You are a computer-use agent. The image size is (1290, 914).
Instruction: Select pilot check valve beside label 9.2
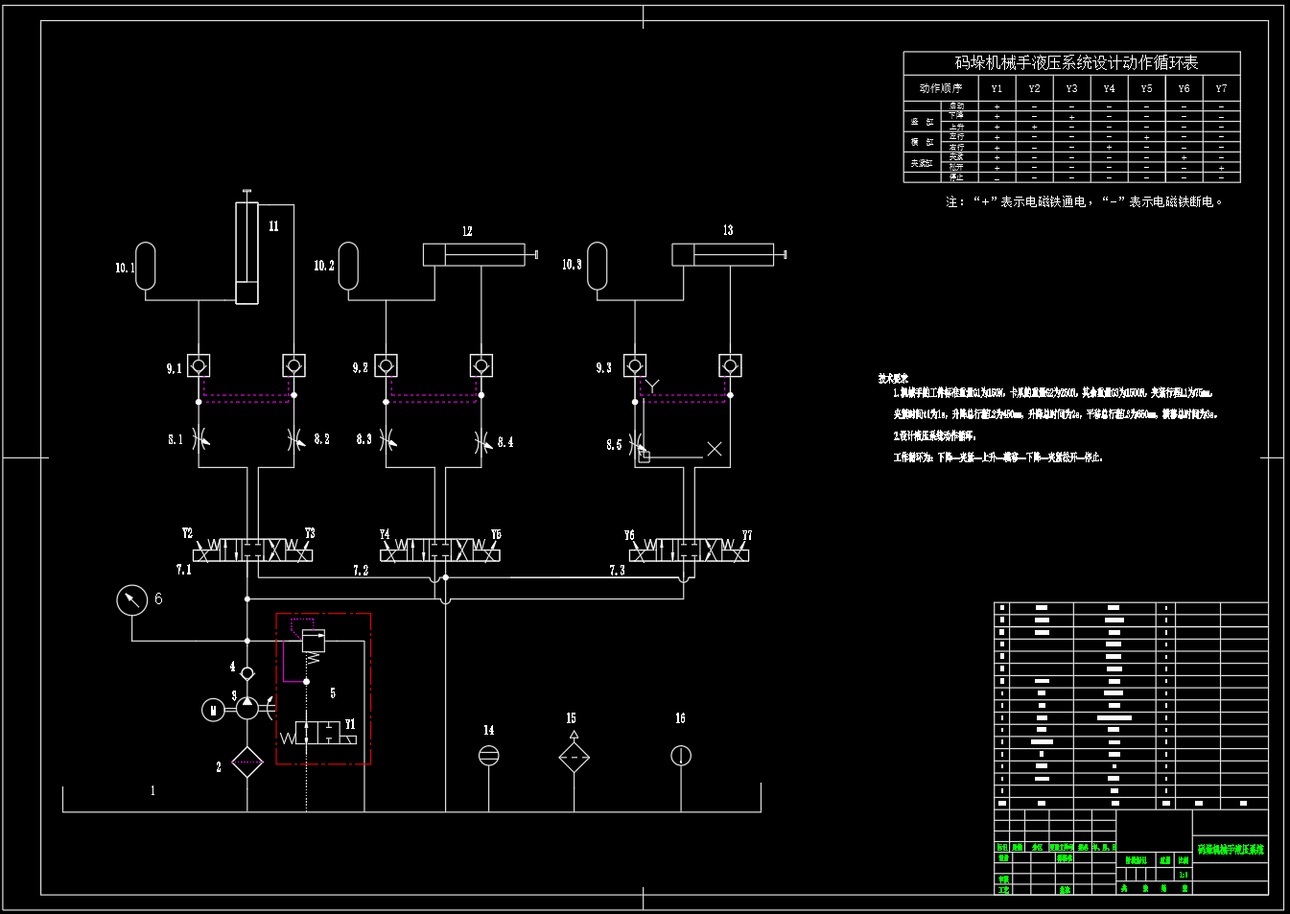[x=386, y=365]
